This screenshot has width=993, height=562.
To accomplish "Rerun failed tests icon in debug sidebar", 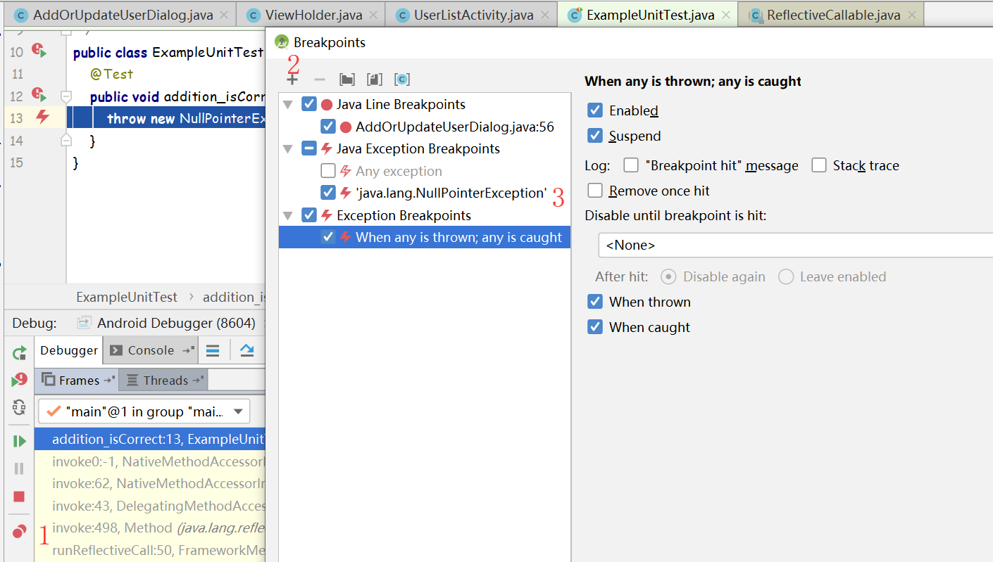I will 19,380.
